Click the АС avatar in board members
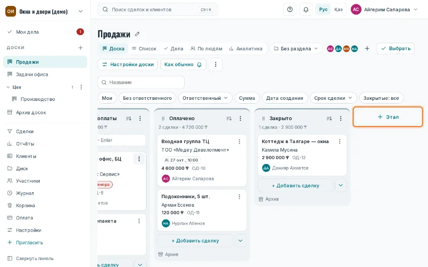428x267 pixels. [330, 49]
